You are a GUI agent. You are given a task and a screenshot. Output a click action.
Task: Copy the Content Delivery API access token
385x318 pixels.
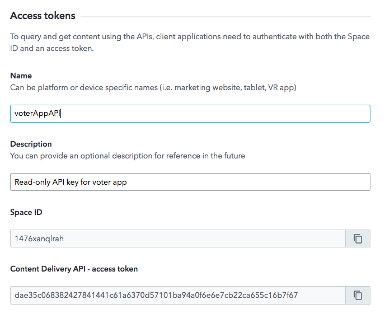(x=358, y=295)
